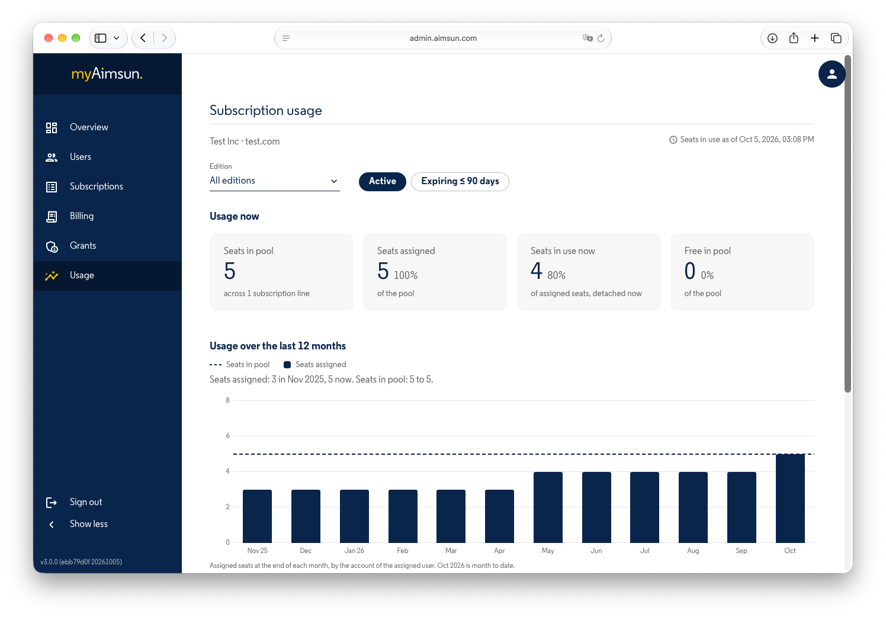Open a new tab with plus icon
886x617 pixels.
coord(815,38)
